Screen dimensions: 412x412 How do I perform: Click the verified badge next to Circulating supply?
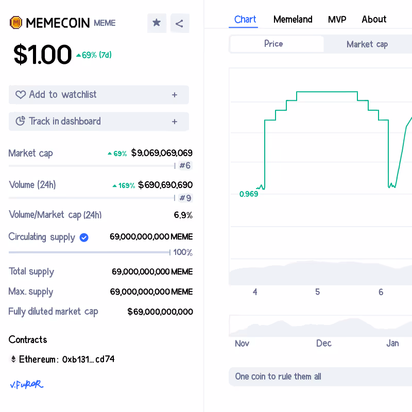point(84,237)
